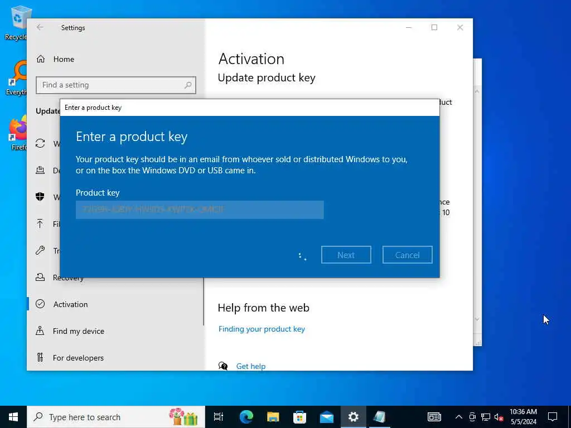The height and width of the screenshot is (428, 571).
Task: Click the Windows Update refresh arrows icon
Action: 40,143
